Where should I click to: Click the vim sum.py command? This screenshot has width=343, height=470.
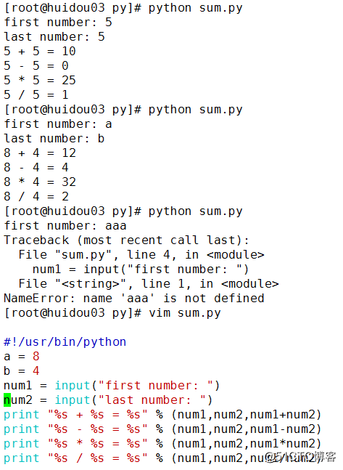185,313
